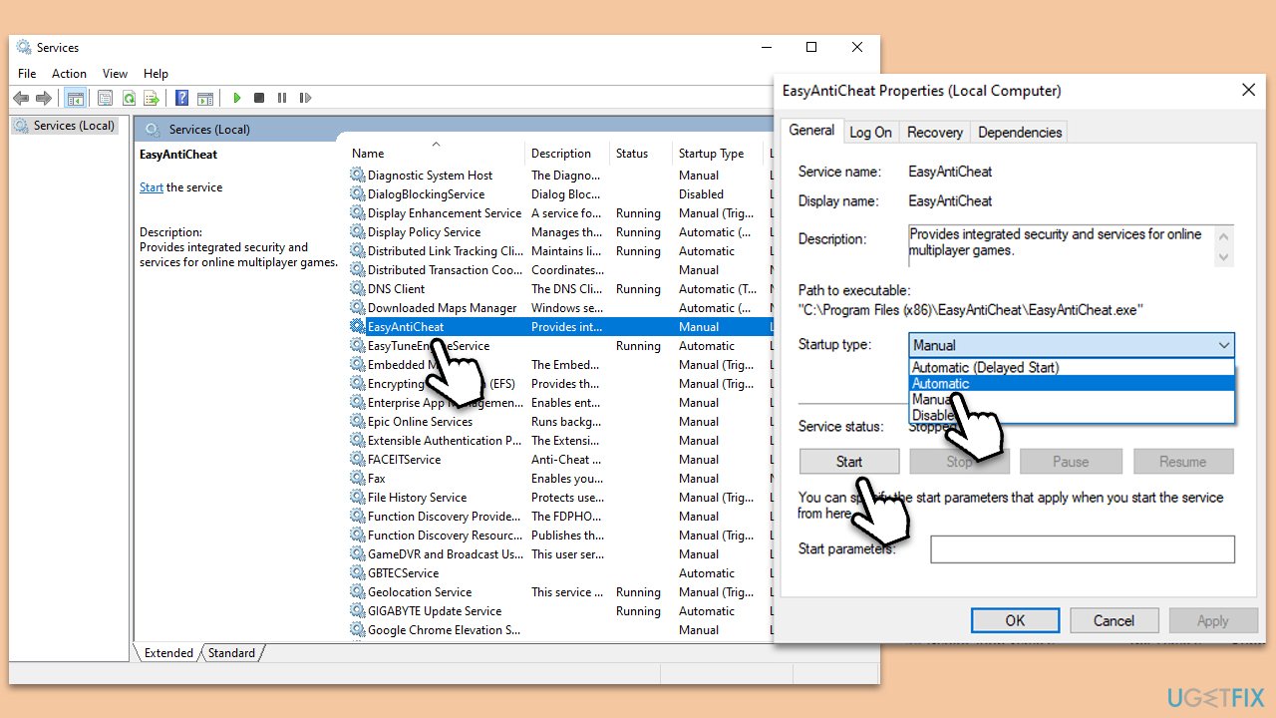
Task: Toggle the console tree panel icon
Action: click(x=76, y=97)
